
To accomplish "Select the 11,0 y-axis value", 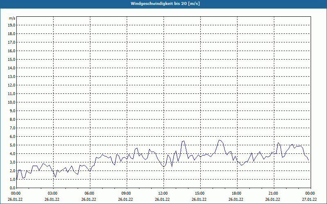I will (11, 94).
